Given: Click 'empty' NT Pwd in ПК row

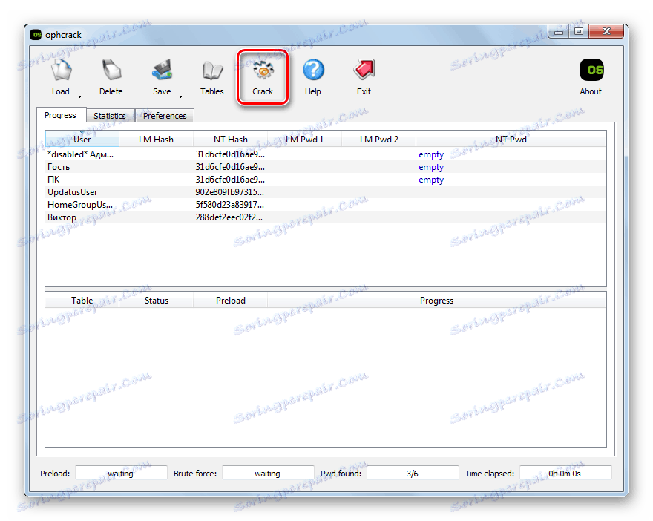Looking at the screenshot, I should click(431, 180).
